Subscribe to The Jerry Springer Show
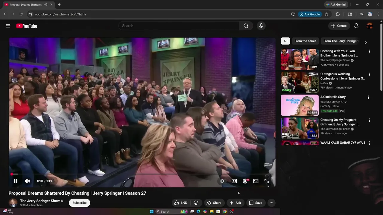Screen dimensions: 383x215 tap(79, 203)
